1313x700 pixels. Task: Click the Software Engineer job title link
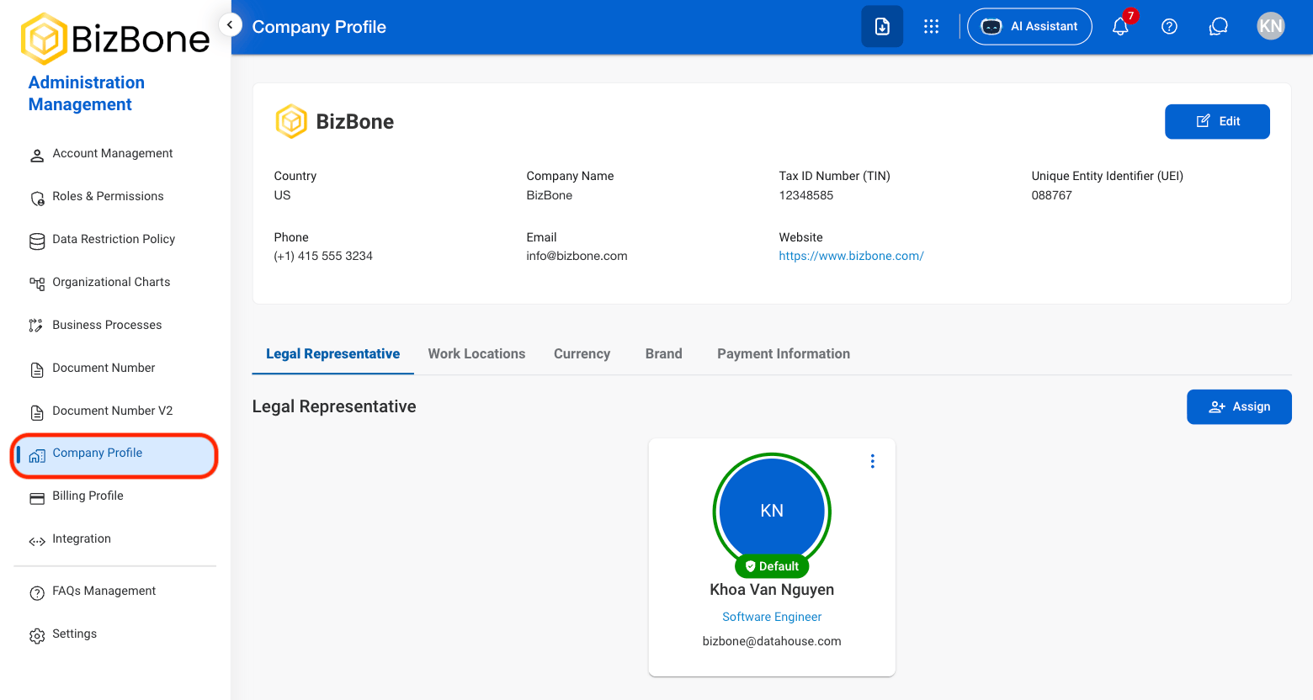[x=772, y=617]
